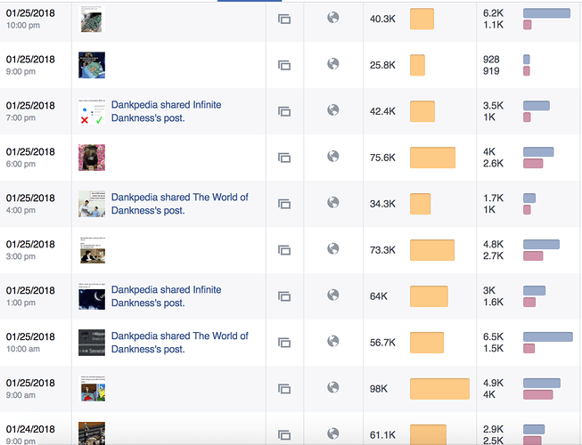Click the public globe icon for 75.6K post
This screenshot has width=582, height=445.
click(x=333, y=157)
